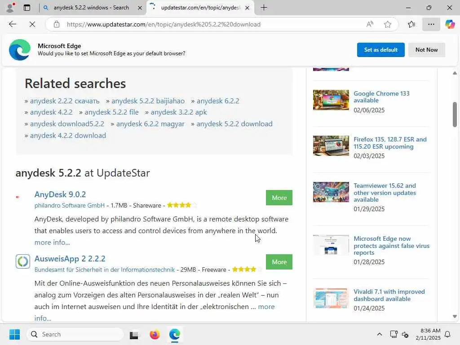Click the scrollbar up arrow
Viewport: 460px width, 345px height.
click(455, 73)
